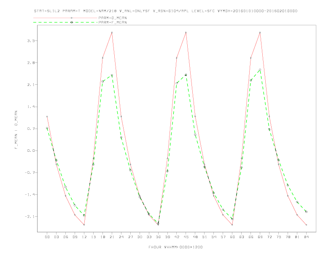Click the x-axis tick label 48

195,237
